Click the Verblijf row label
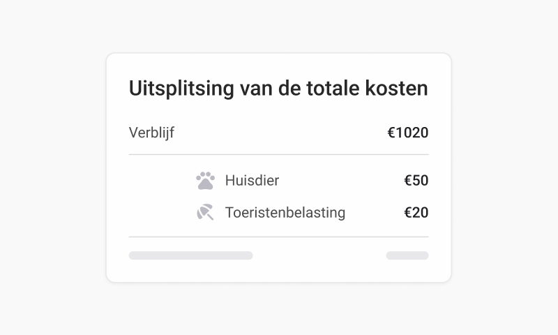The image size is (558, 335). pos(151,133)
